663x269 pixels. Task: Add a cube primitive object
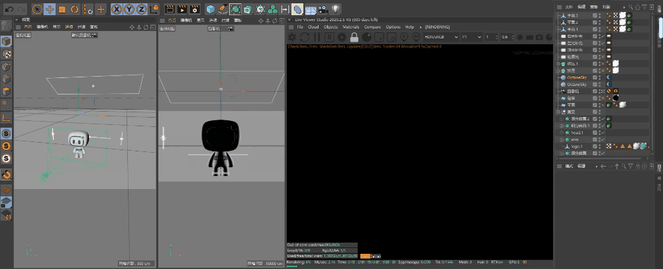pos(210,9)
